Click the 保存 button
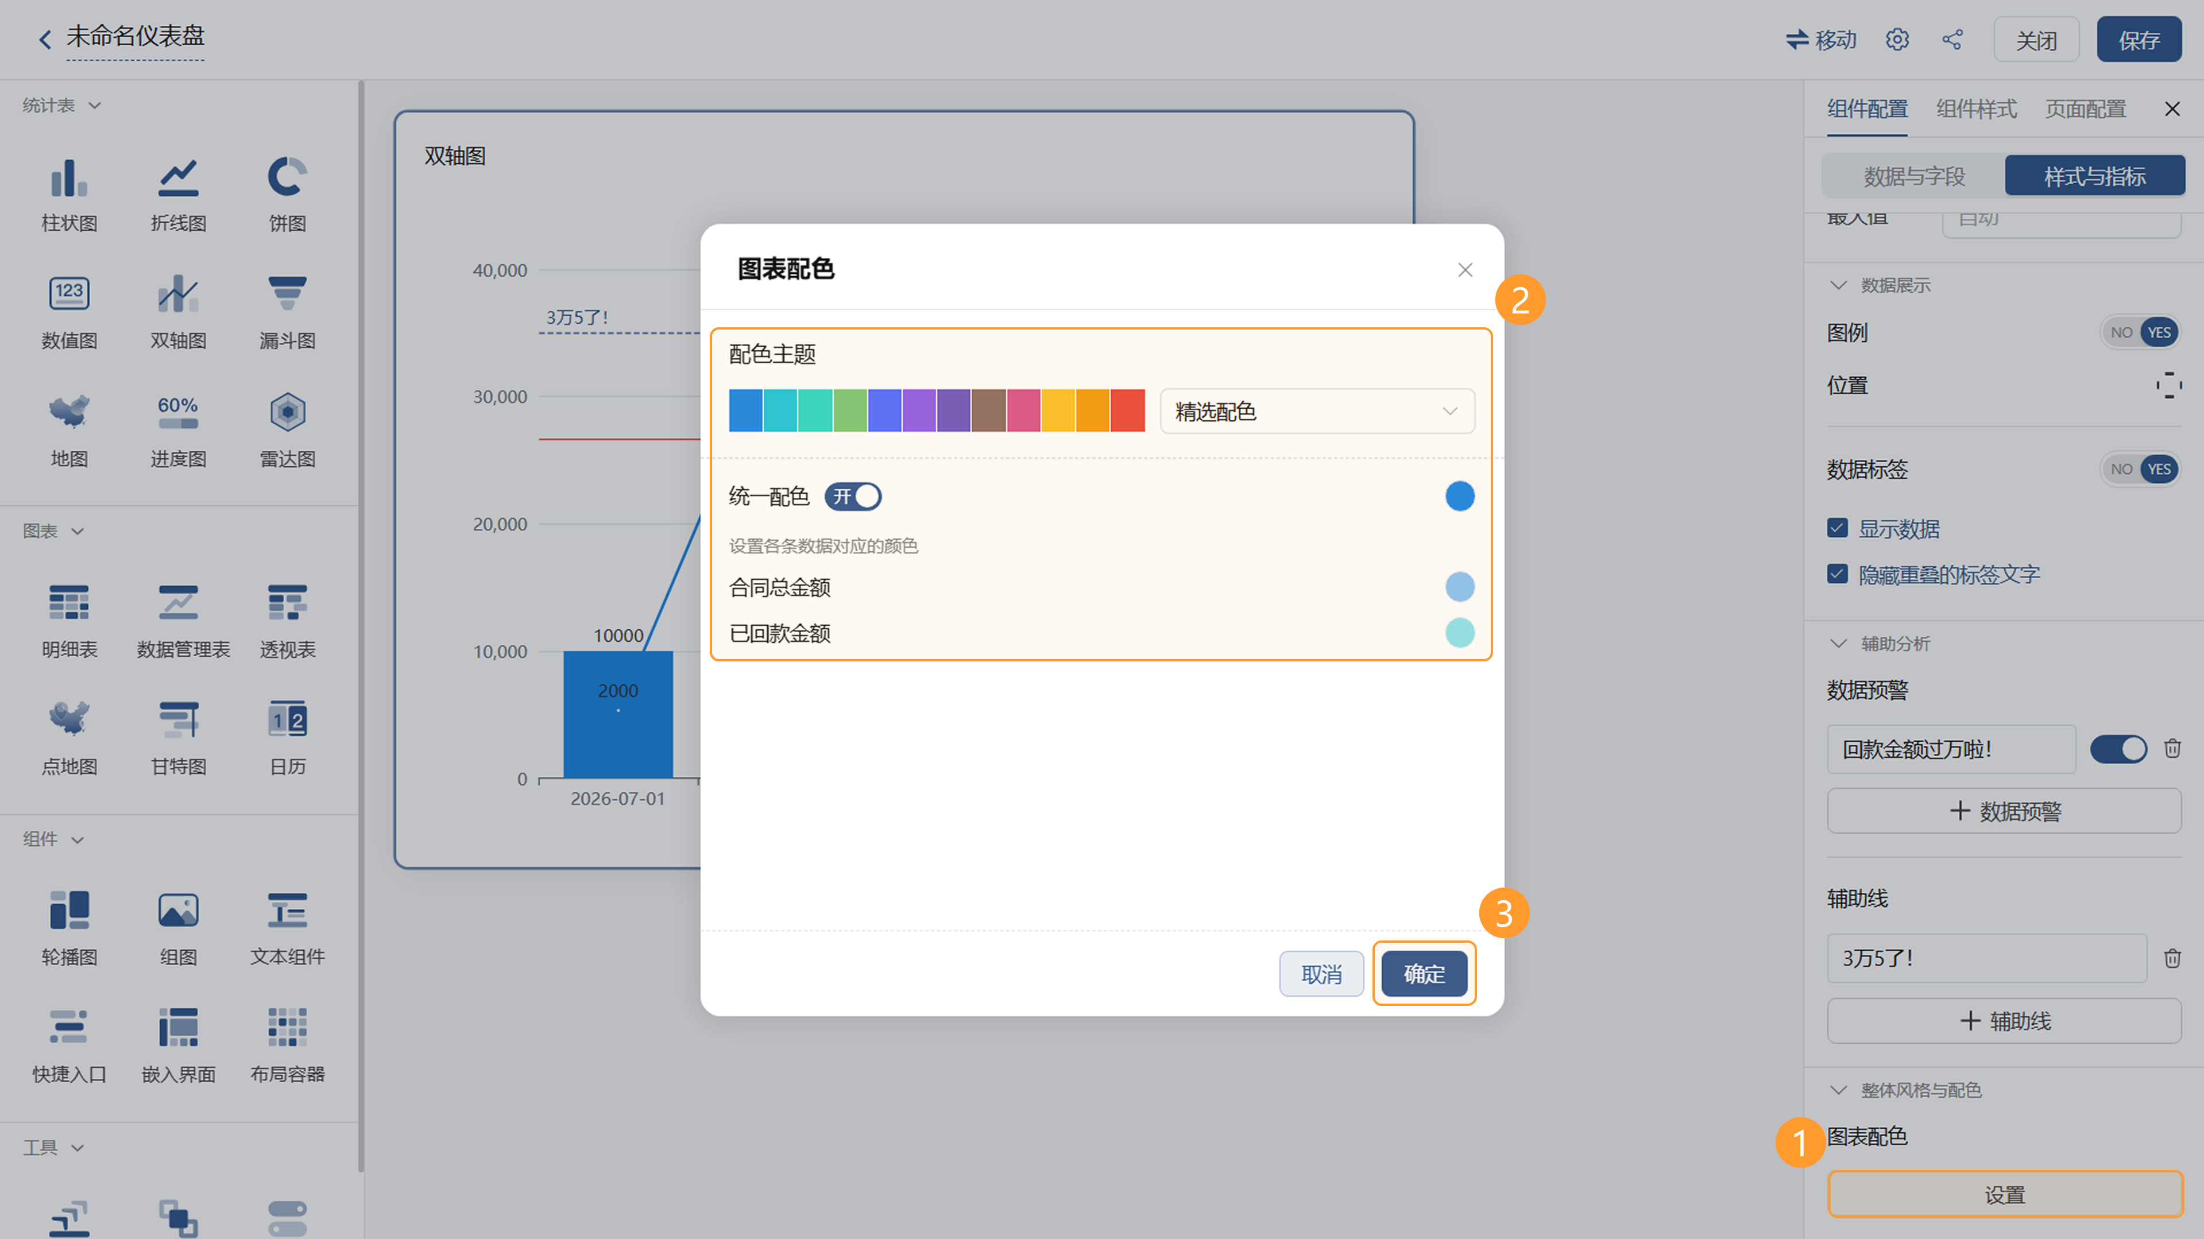This screenshot has width=2204, height=1239. 2139,40
